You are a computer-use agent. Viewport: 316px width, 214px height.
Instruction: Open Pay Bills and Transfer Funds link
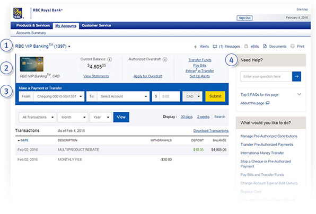262,175
